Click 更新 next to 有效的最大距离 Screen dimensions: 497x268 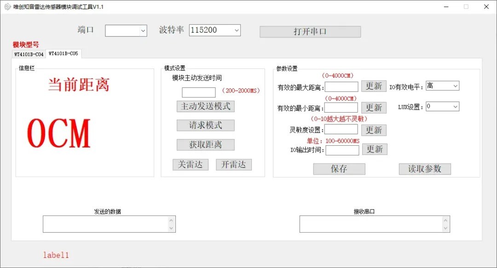(374, 86)
